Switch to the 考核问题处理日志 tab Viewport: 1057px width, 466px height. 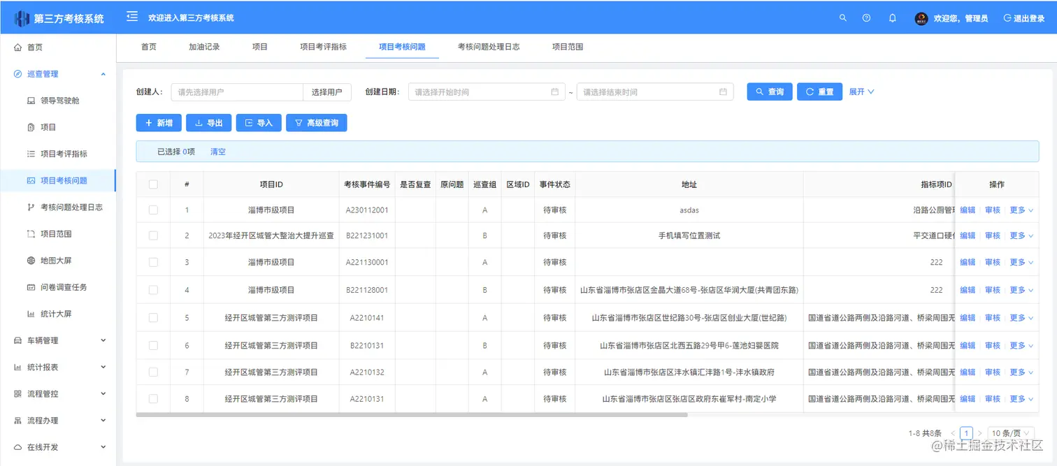coord(489,47)
